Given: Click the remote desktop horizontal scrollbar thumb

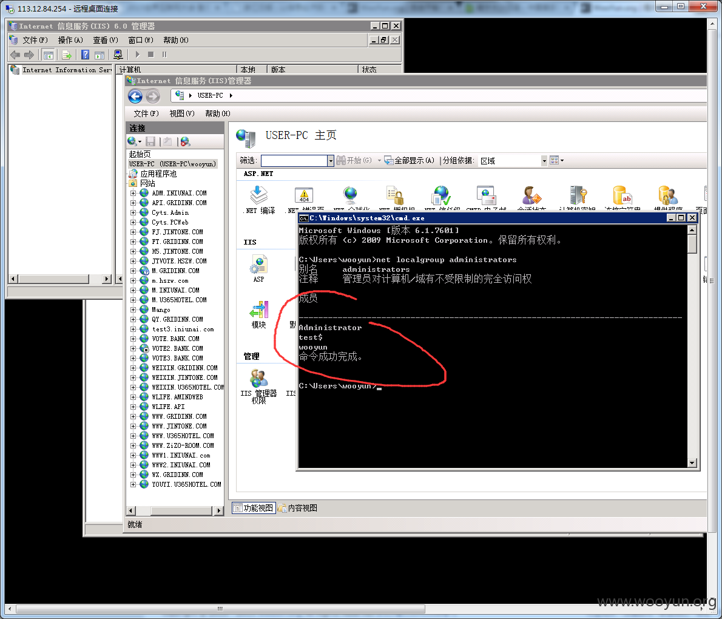Looking at the screenshot, I should (x=220, y=609).
